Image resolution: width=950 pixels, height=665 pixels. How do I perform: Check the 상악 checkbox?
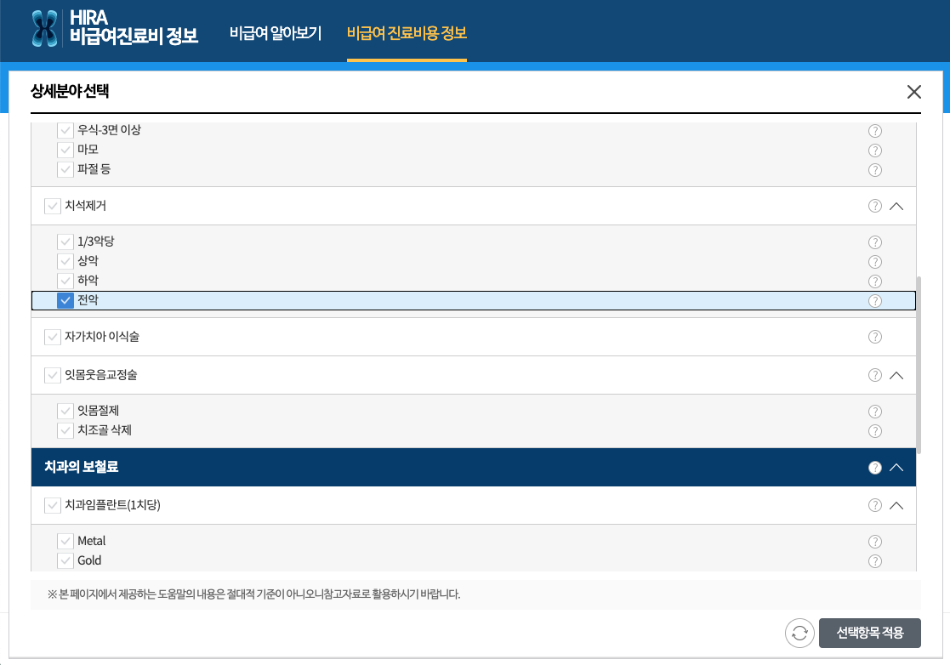pyautogui.click(x=65, y=260)
